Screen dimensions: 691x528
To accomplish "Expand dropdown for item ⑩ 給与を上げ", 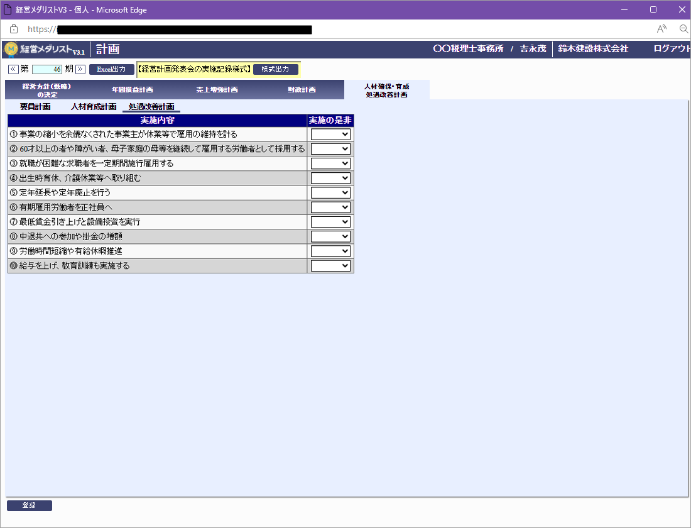I will (x=330, y=266).
